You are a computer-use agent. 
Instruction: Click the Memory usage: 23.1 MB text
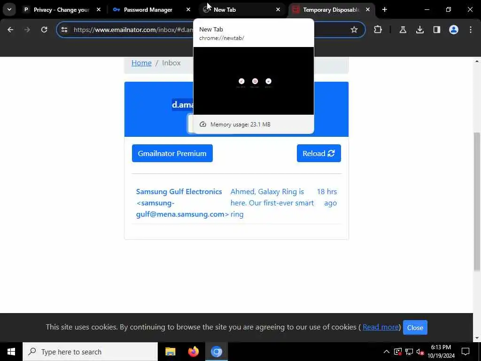coord(240,124)
